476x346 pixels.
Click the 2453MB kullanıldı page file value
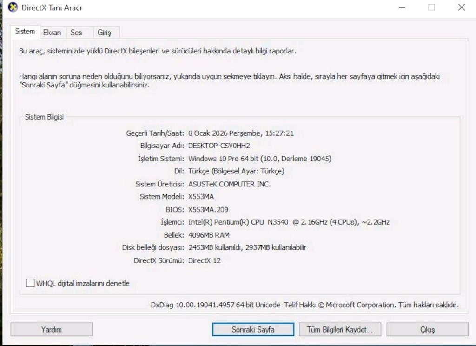click(247, 247)
